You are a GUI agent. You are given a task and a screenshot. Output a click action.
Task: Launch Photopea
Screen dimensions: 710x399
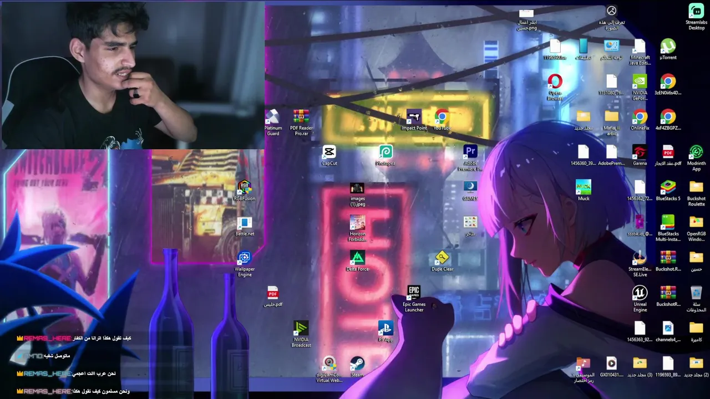click(x=386, y=155)
